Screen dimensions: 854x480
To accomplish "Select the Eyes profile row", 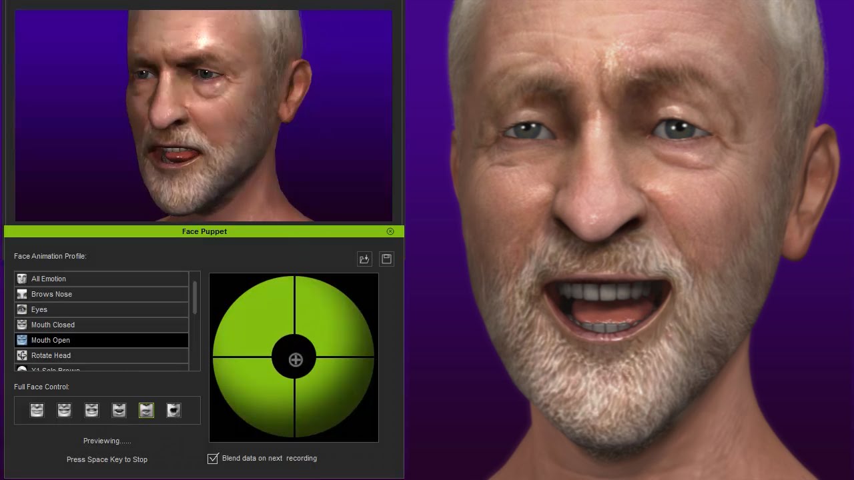I will [101, 309].
